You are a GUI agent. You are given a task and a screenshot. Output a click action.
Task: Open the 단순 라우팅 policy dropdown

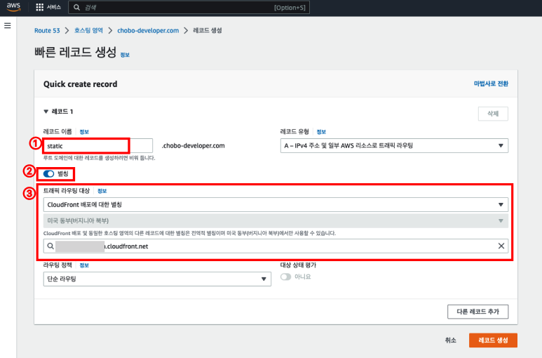point(157,279)
